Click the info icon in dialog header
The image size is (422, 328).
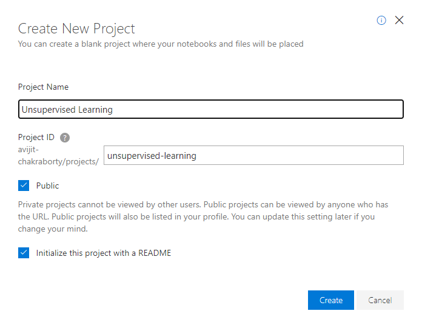pos(381,20)
